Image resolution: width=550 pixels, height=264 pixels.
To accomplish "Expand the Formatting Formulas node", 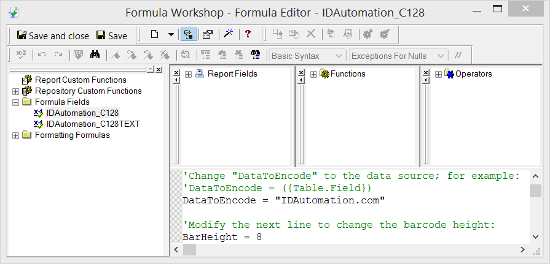I will 15,135.
